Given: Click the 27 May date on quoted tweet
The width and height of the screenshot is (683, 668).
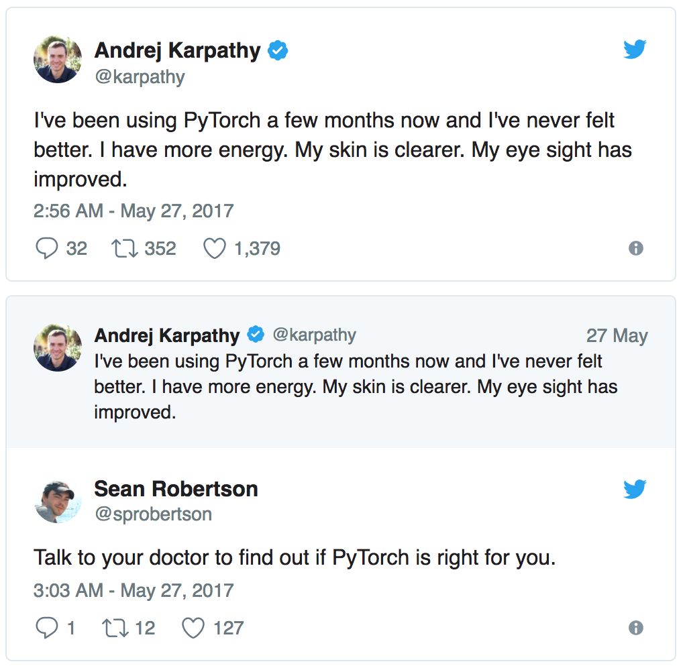Looking at the screenshot, I should click(617, 336).
